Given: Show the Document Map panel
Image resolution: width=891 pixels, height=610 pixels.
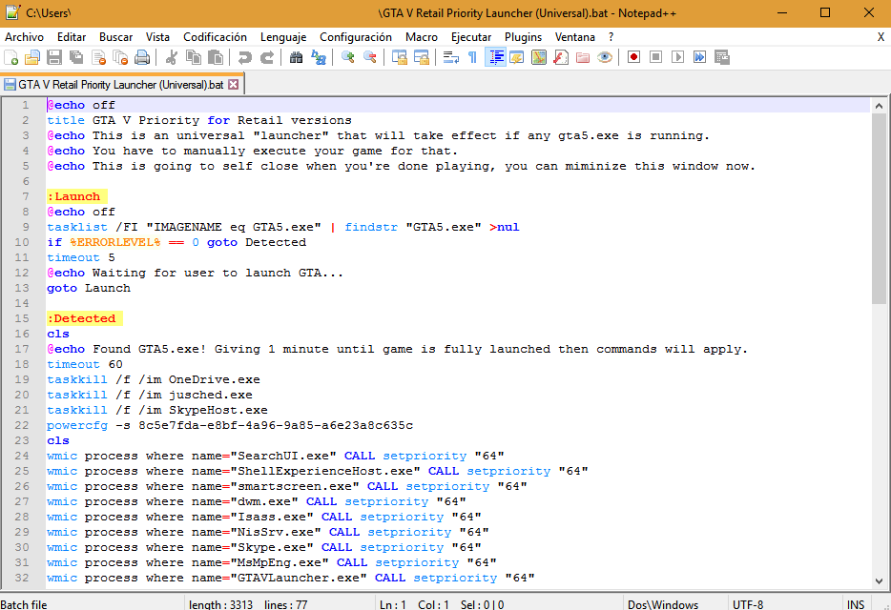Looking at the screenshot, I should pos(539,57).
